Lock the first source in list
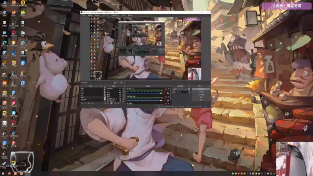 (123, 88)
